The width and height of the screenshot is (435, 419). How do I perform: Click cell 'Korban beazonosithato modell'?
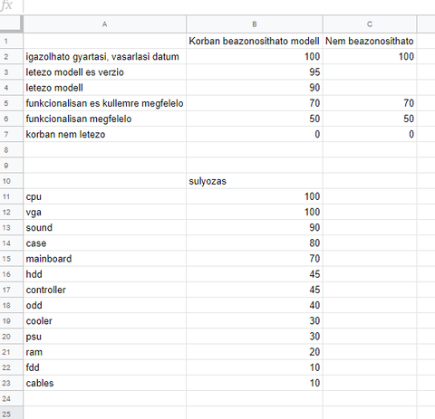(x=255, y=41)
